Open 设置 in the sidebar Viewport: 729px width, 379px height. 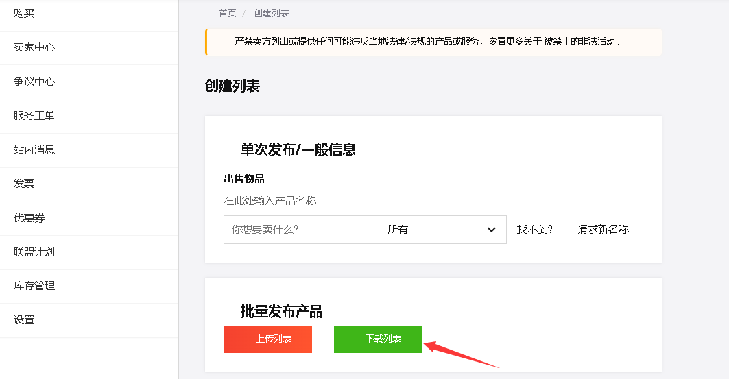(x=24, y=320)
